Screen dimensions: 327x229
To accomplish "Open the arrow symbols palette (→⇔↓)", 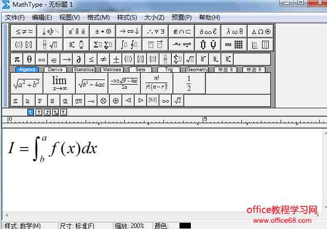I will click(129, 31).
